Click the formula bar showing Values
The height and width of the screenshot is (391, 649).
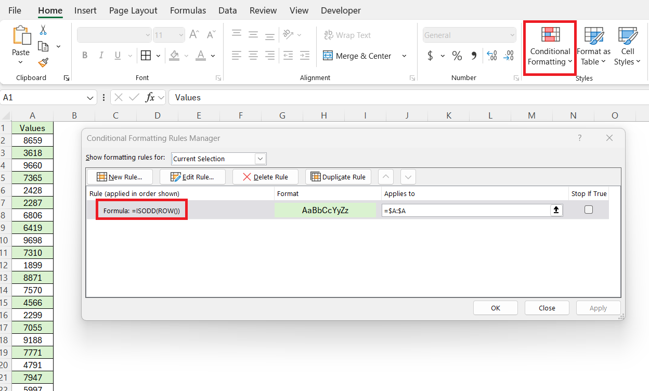coord(408,97)
